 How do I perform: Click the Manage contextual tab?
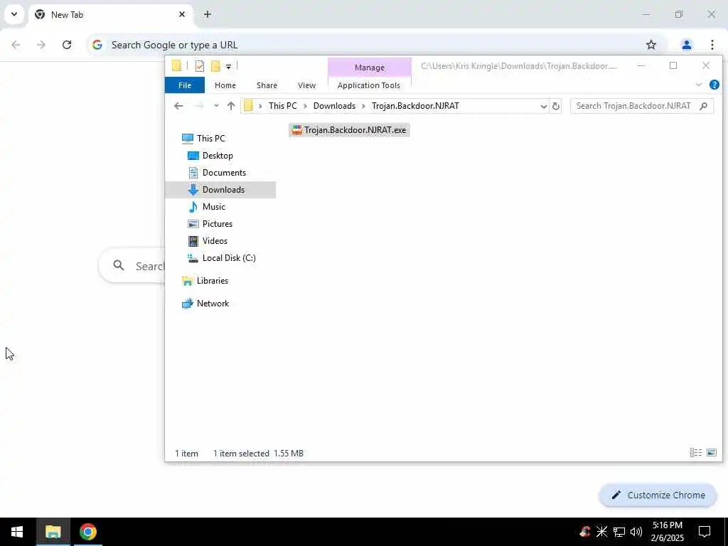point(370,68)
